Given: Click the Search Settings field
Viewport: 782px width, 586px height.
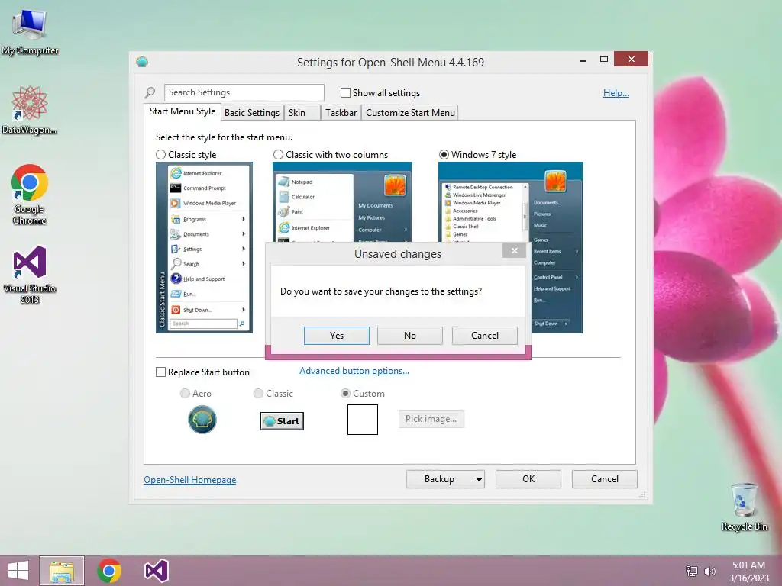Looking at the screenshot, I should [244, 92].
